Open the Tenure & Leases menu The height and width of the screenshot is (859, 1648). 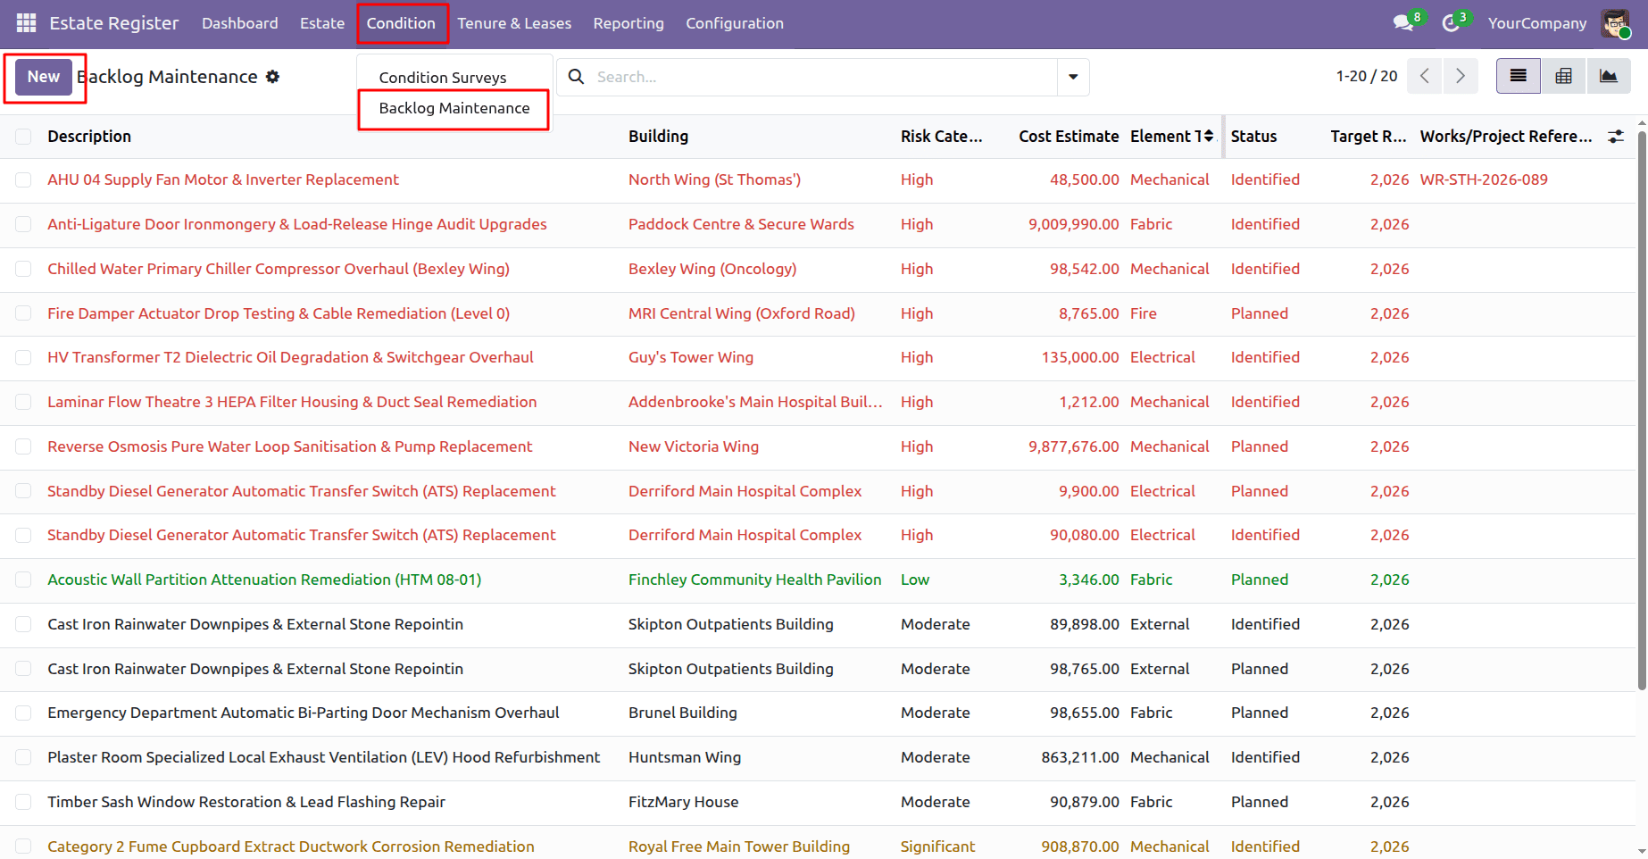514,23
